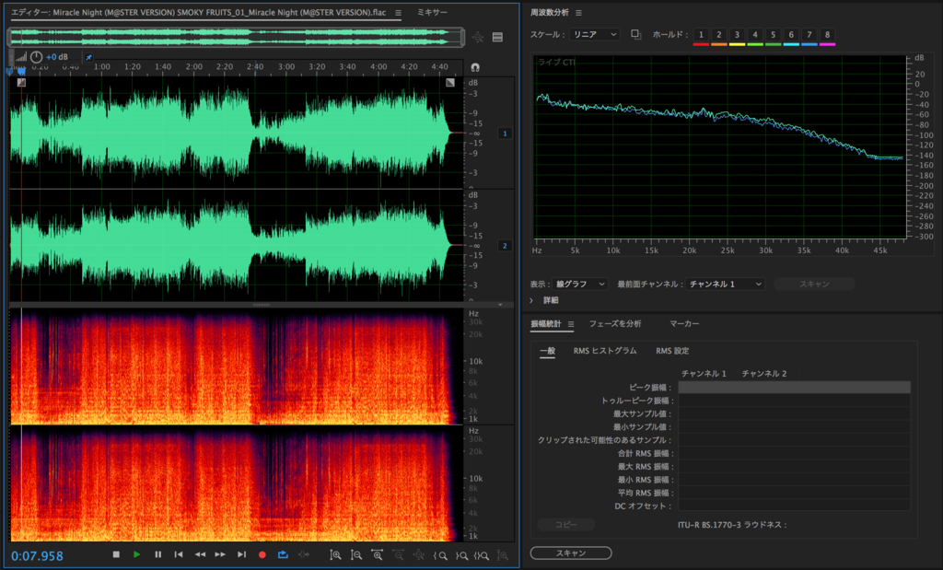Click the 0:07.958 timecode display

point(37,555)
